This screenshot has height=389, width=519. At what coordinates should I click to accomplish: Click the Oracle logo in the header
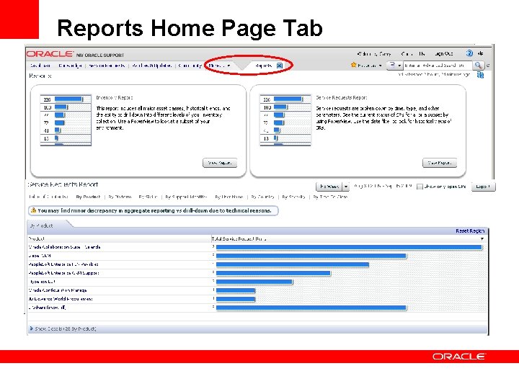coord(50,53)
